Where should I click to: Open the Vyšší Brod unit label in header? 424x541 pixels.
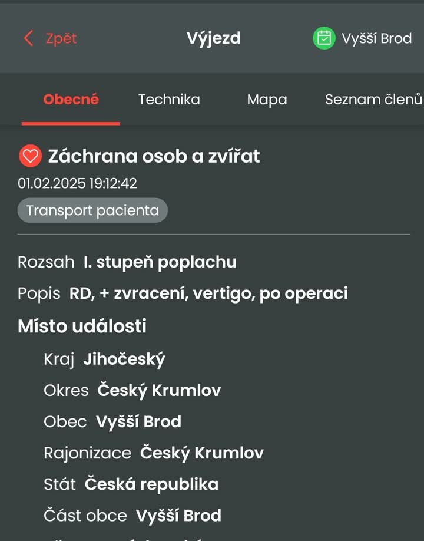click(x=376, y=38)
